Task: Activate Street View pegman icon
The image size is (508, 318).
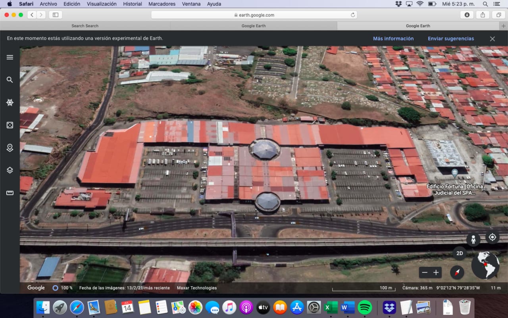Action: (x=473, y=239)
